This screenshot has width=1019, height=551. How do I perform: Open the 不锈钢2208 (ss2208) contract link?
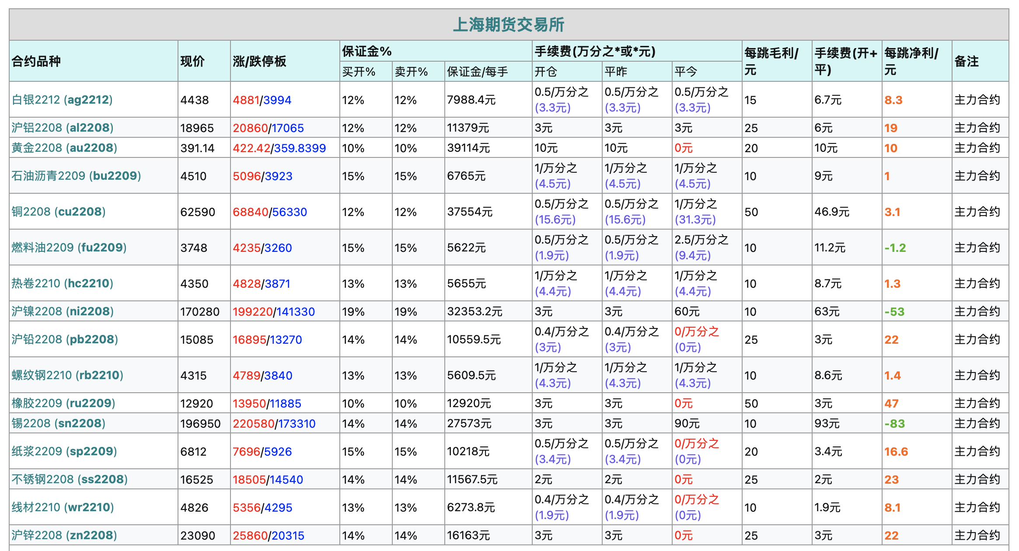coord(70,479)
